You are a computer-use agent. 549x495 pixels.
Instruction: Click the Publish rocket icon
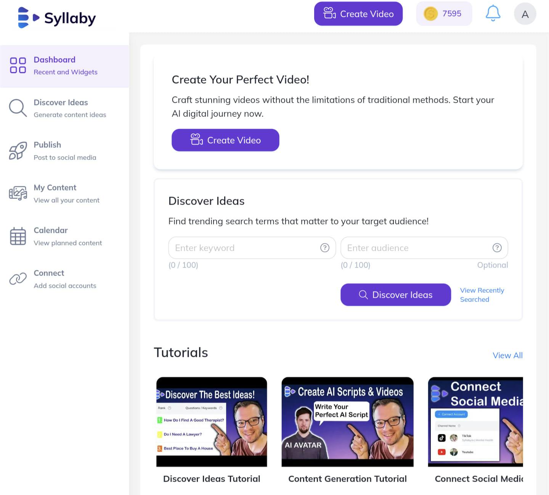click(18, 151)
